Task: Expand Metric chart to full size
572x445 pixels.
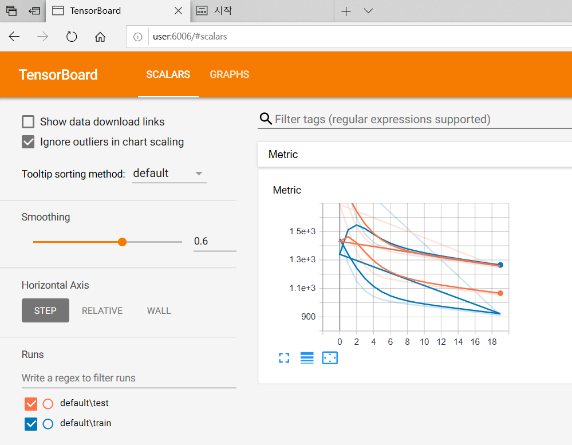Action: [284, 358]
